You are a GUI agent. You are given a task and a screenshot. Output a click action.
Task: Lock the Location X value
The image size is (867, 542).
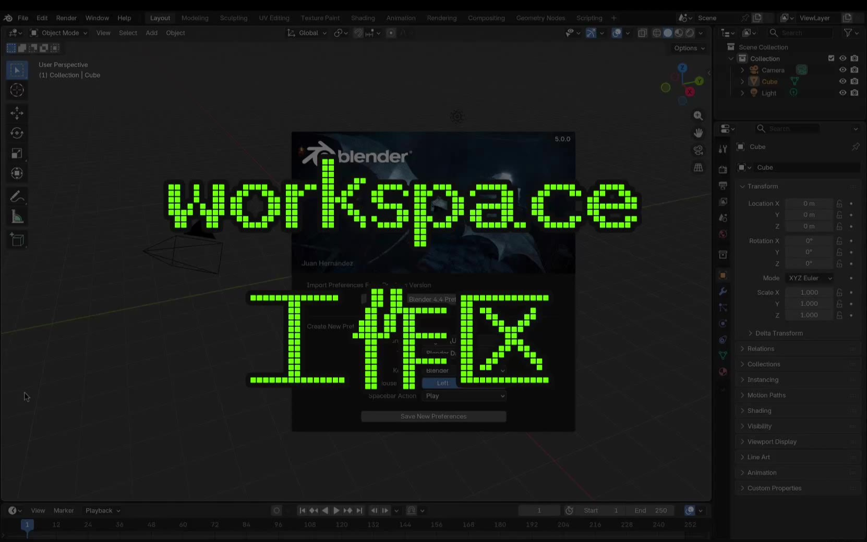[x=839, y=203]
